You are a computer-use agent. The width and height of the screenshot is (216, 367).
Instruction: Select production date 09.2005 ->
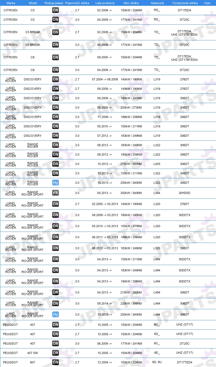click(105, 57)
